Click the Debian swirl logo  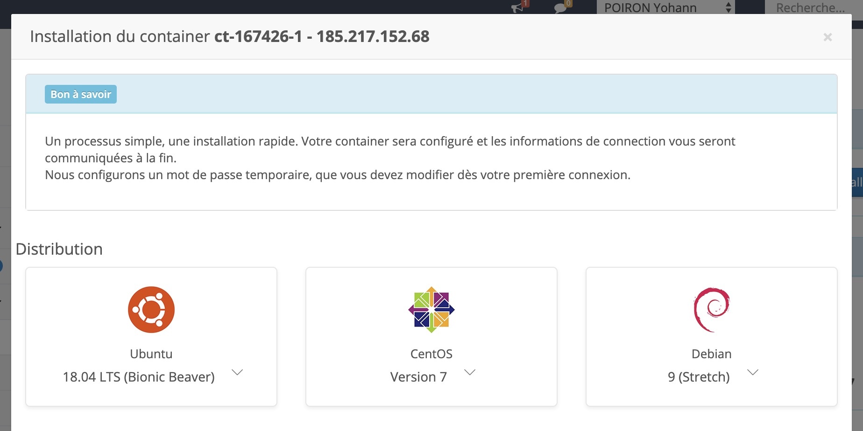point(712,310)
